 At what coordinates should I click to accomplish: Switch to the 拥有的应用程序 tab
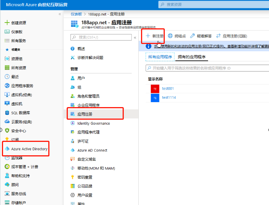pyautogui.click(x=192, y=57)
